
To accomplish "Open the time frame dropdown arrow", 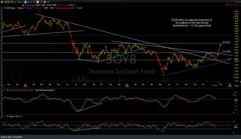I will (x=31, y=2).
